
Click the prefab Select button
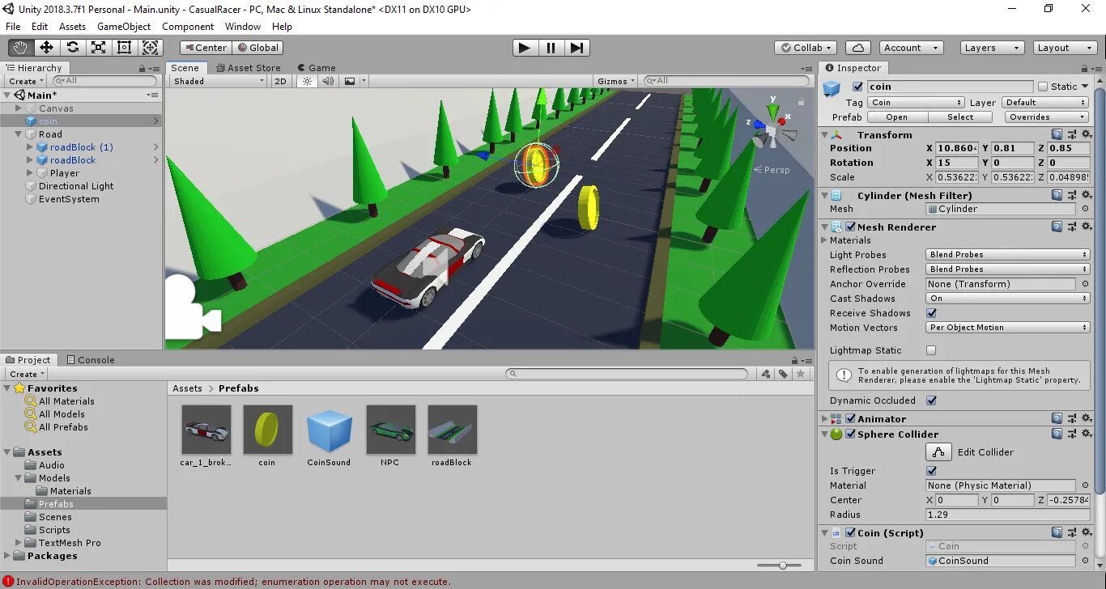960,117
